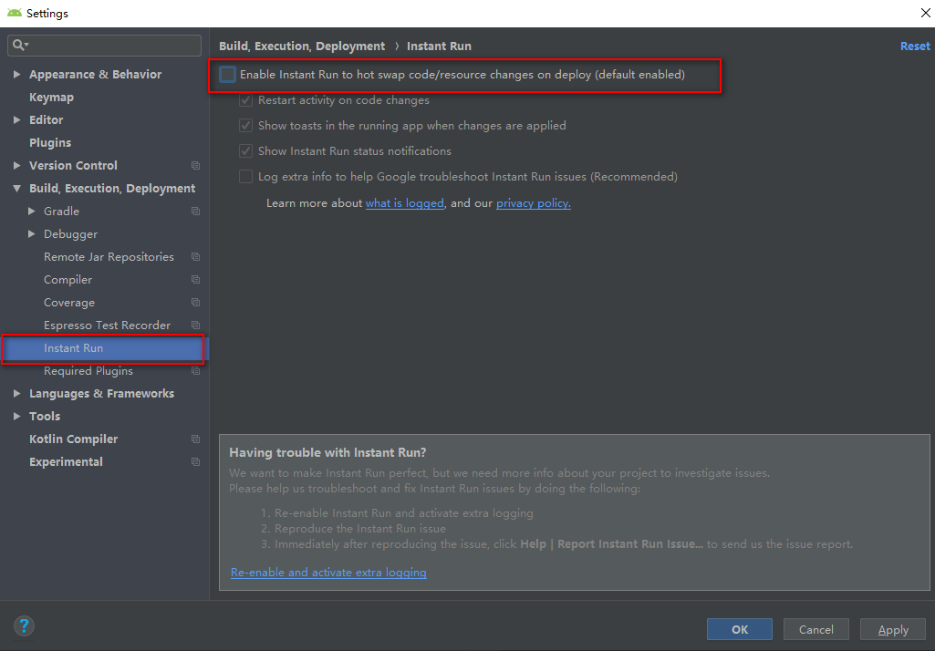Click the project-level icon beside Version Control
The width and height of the screenshot is (935, 651).
tap(195, 165)
